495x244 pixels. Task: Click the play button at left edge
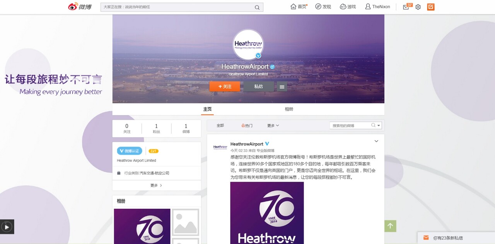tap(7, 227)
